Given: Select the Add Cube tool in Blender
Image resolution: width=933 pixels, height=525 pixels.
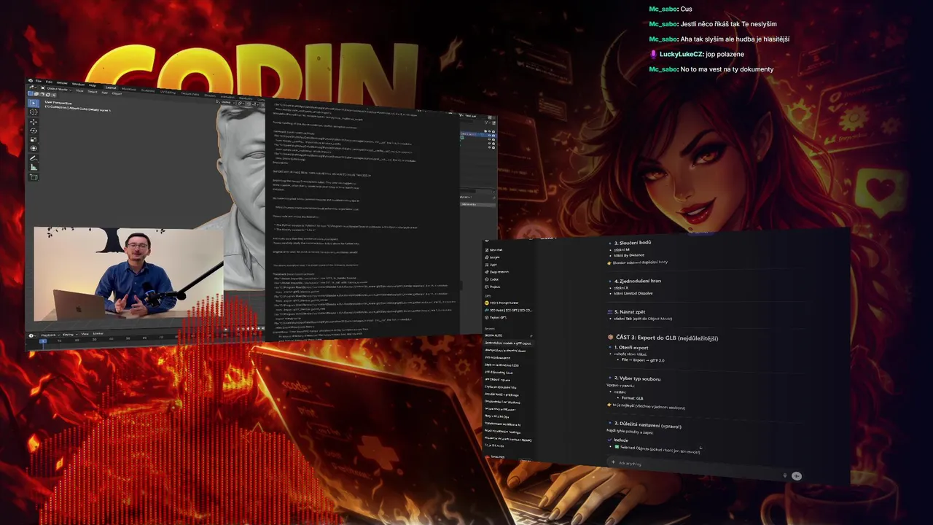Looking at the screenshot, I should 34,177.
